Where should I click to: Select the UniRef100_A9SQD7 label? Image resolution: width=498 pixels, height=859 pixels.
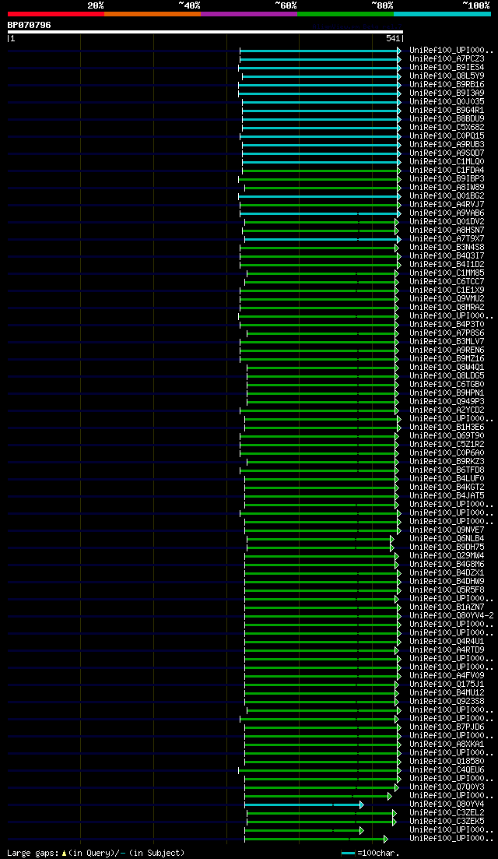pyautogui.click(x=447, y=153)
